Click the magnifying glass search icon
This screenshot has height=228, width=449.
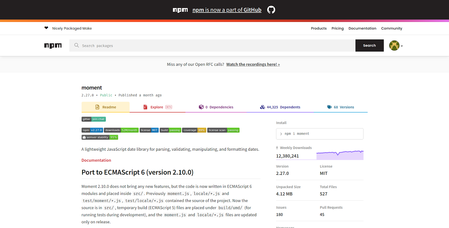[x=77, y=45]
